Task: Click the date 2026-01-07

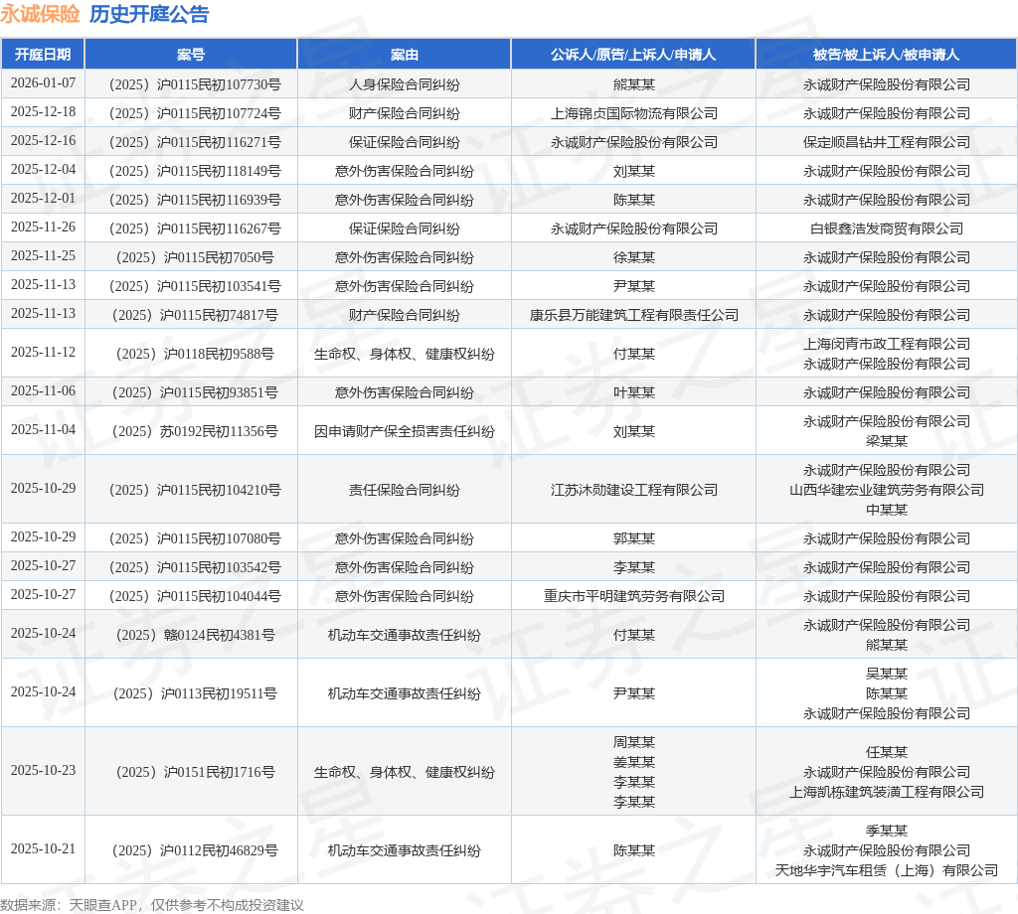Action: 43,83
